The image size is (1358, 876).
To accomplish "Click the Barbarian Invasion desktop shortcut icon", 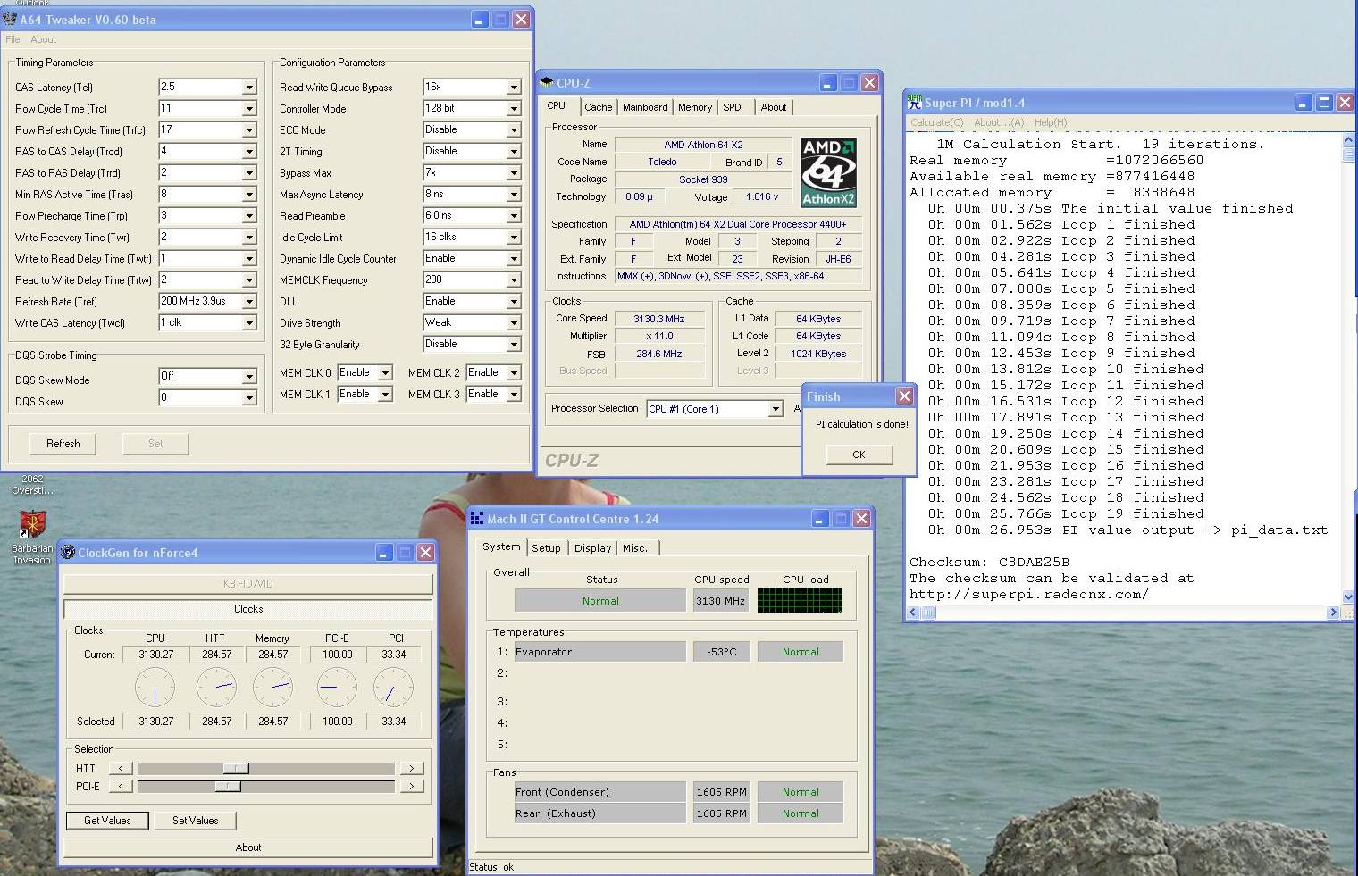I will pos(32,525).
